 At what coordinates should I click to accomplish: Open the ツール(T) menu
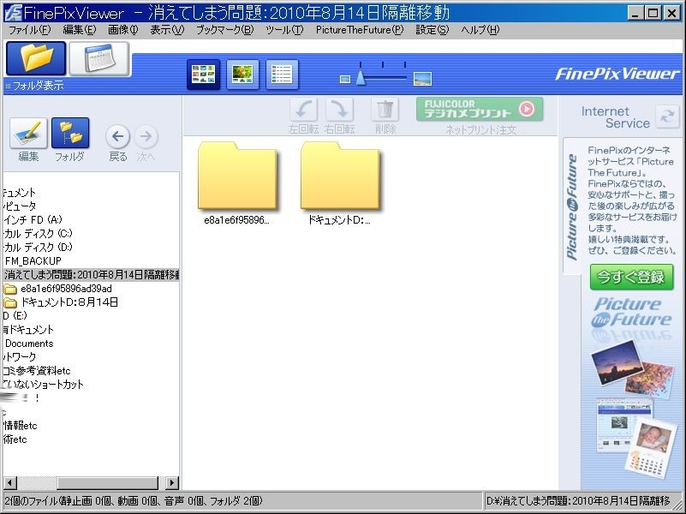[x=284, y=30]
